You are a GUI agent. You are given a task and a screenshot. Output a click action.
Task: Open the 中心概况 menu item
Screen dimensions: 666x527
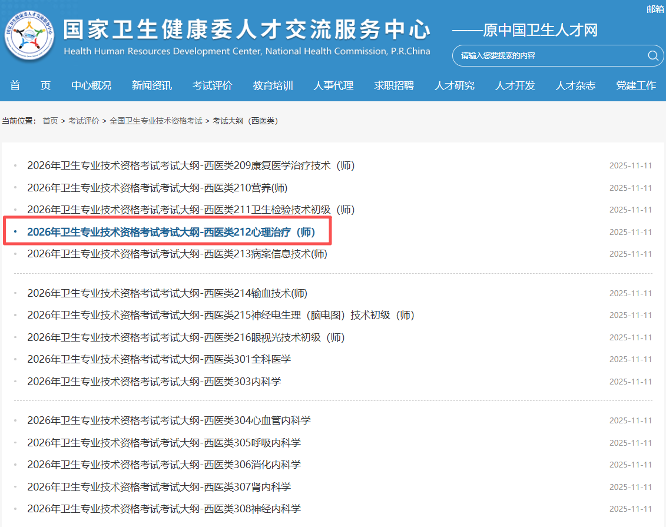coord(91,85)
